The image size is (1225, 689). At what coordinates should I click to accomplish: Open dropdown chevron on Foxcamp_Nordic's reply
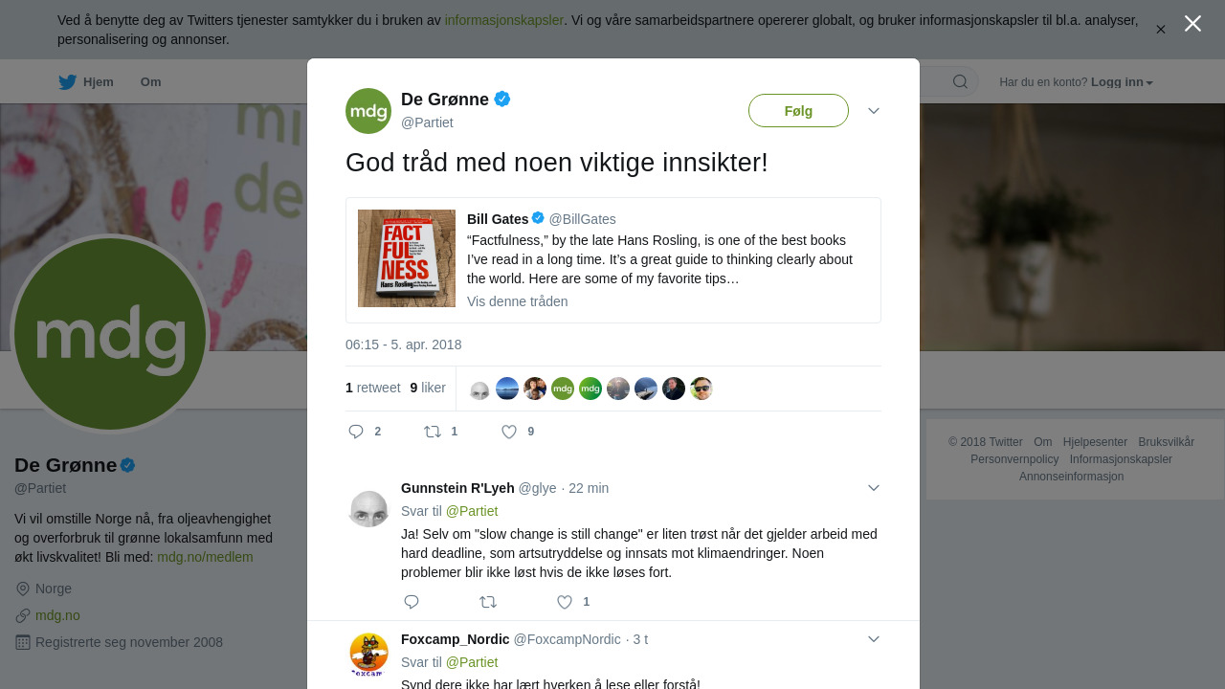click(x=874, y=639)
